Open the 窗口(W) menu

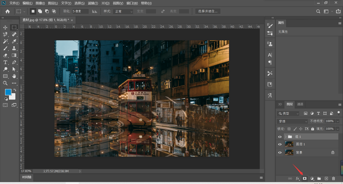click(132, 3)
